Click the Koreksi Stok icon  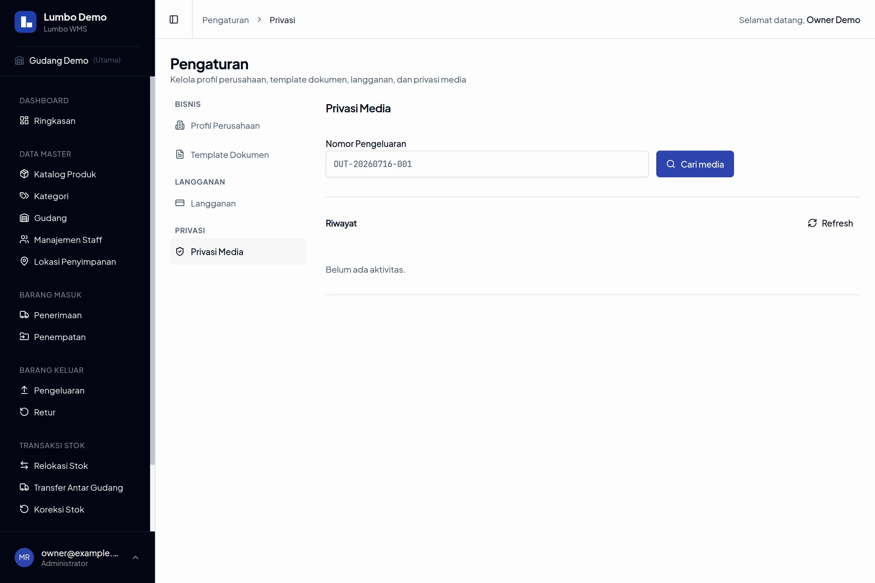[24, 509]
